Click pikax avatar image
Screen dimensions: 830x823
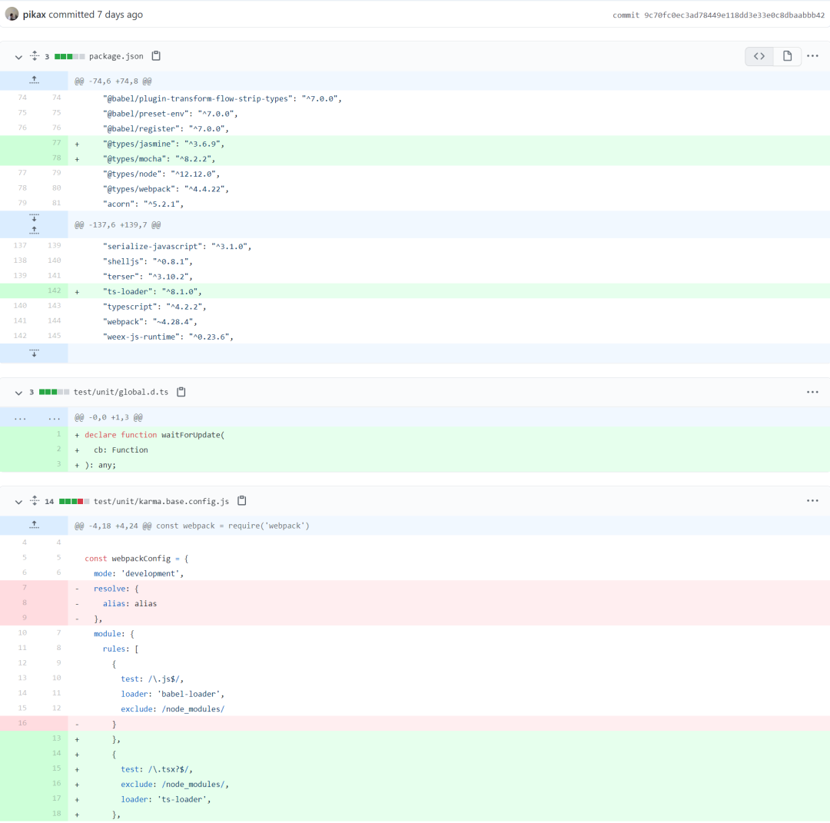(x=12, y=15)
